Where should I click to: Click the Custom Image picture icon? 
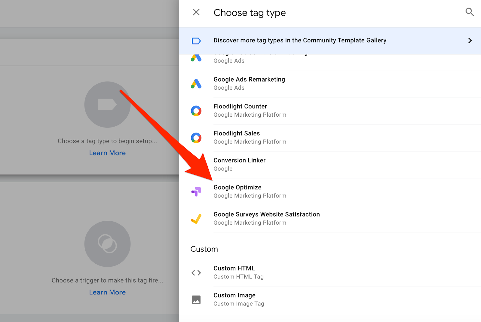tap(196, 300)
